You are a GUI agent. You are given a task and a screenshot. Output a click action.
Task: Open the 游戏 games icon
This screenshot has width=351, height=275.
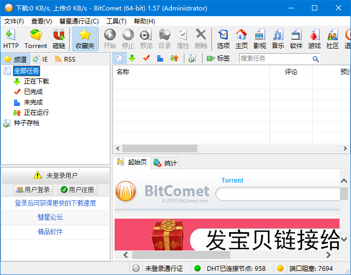315,39
